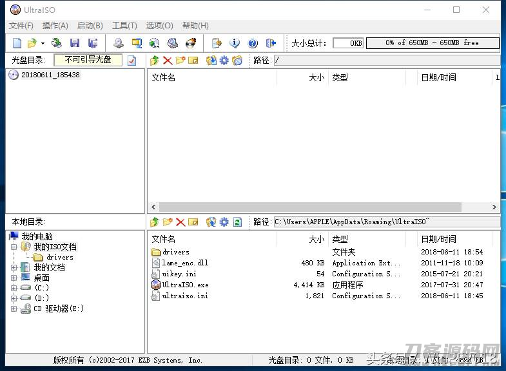
Task: Open Help with the question mark icon
Action: (253, 43)
